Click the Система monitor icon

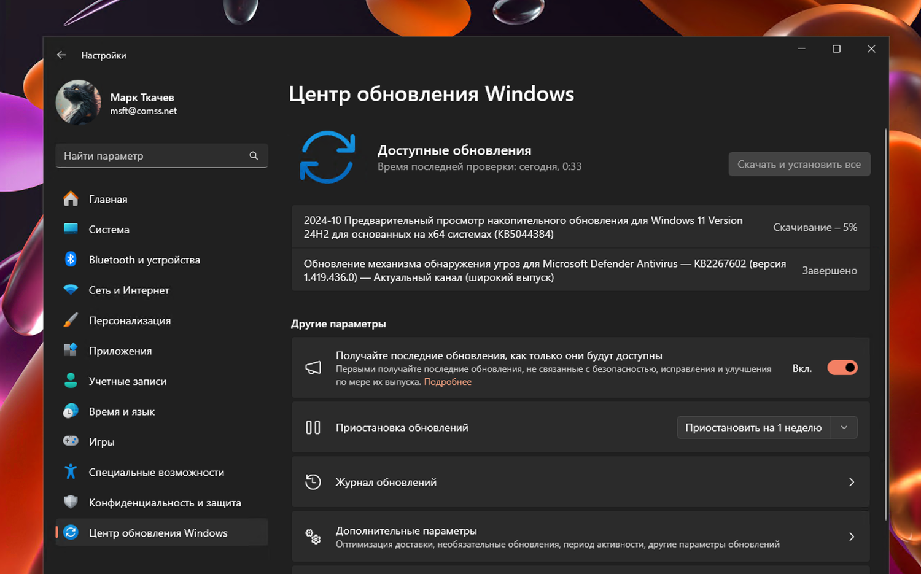pos(71,229)
